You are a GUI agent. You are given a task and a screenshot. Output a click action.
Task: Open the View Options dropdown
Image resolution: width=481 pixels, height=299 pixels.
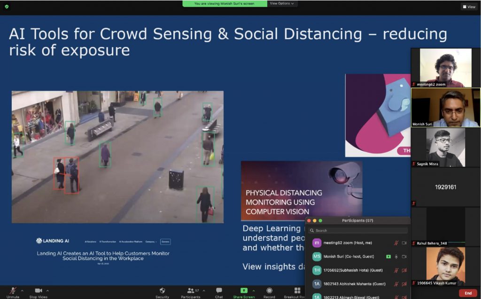coord(282,3)
